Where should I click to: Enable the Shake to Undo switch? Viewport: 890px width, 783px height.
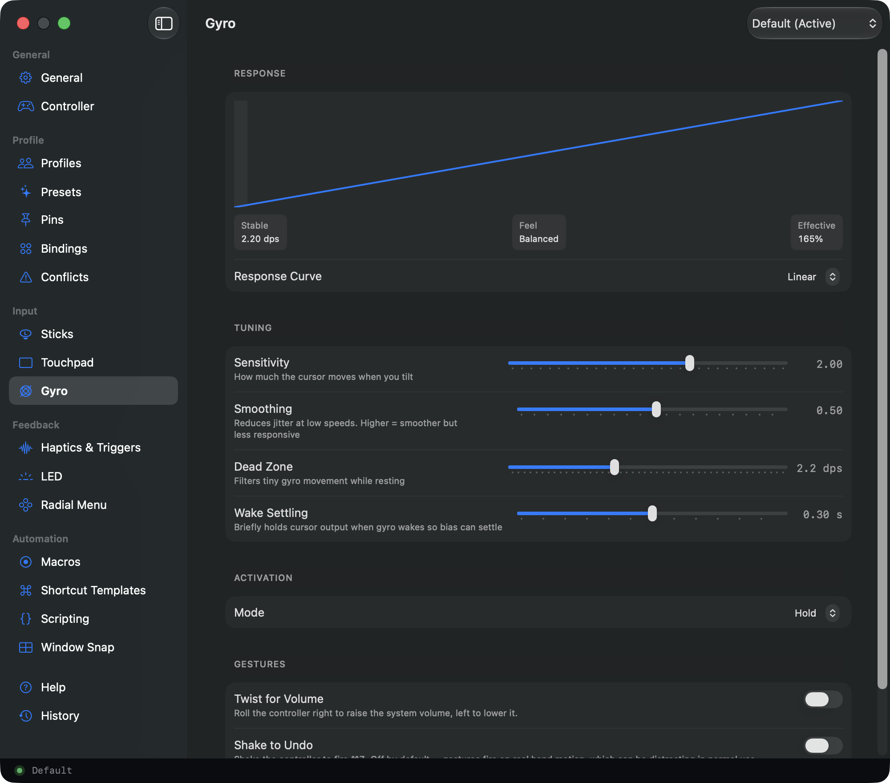click(x=823, y=746)
